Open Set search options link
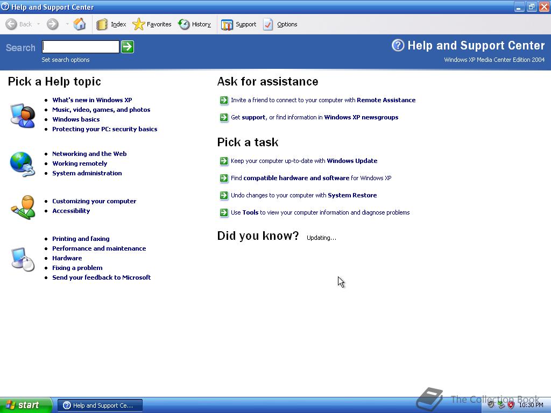 [65, 60]
